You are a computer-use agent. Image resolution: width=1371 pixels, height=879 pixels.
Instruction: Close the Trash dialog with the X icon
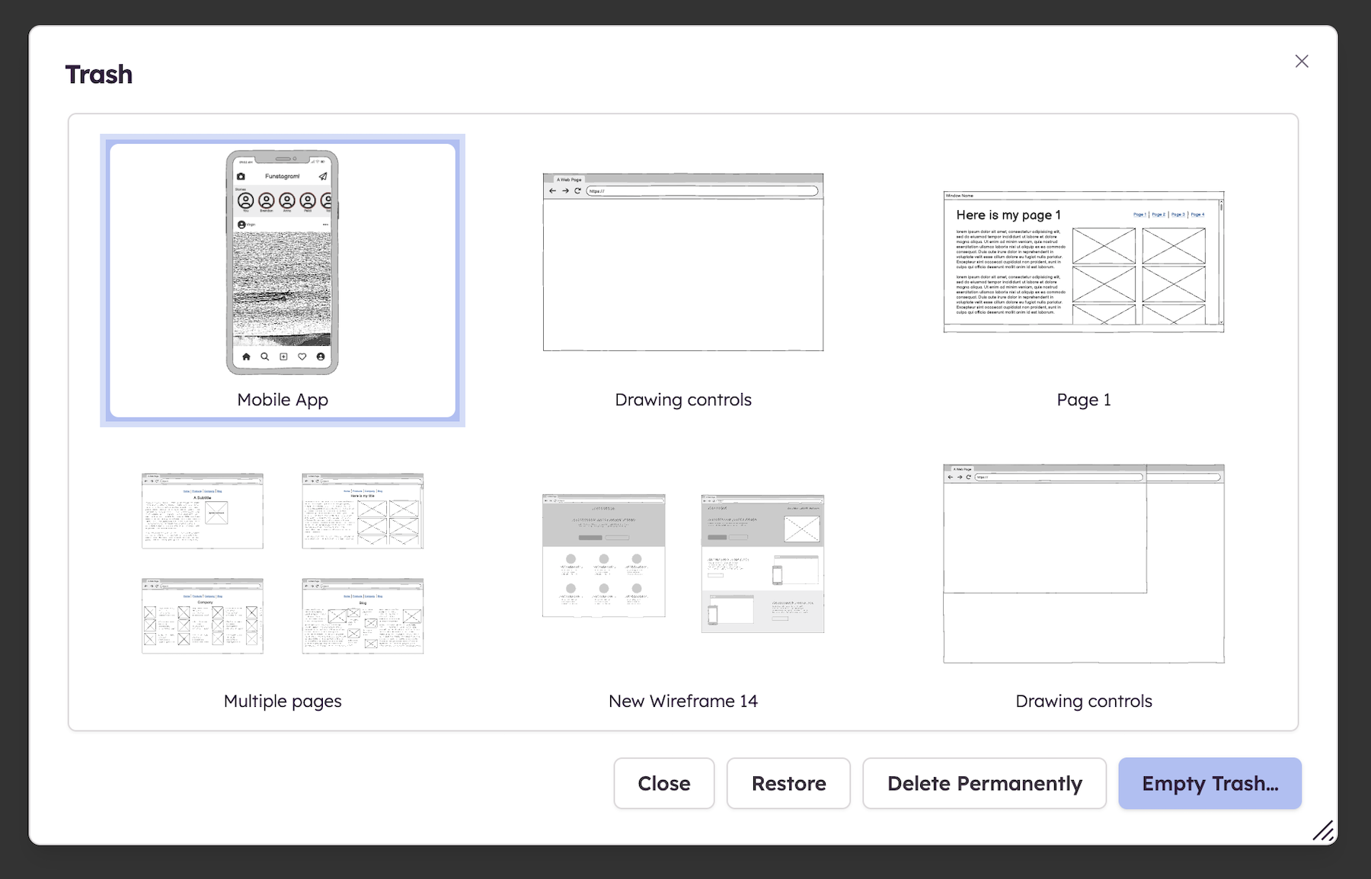coord(1301,62)
